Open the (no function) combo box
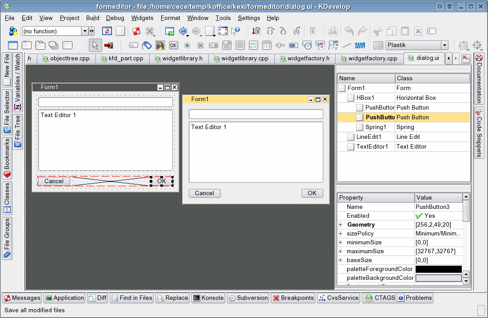This screenshot has height=318, width=488. pyautogui.click(x=84, y=31)
